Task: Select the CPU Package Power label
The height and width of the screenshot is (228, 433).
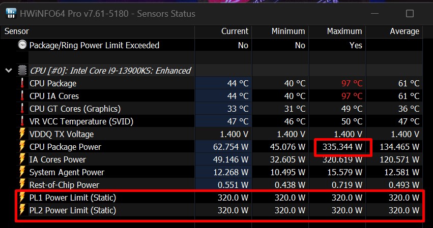Action: [x=65, y=147]
